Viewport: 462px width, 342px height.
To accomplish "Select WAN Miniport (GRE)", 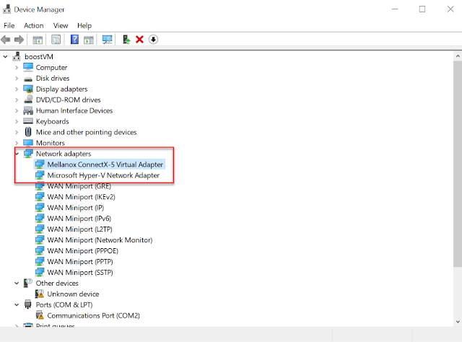I will (x=79, y=186).
